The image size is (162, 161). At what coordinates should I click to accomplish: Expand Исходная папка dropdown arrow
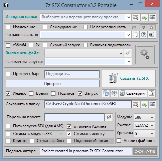[129, 17]
